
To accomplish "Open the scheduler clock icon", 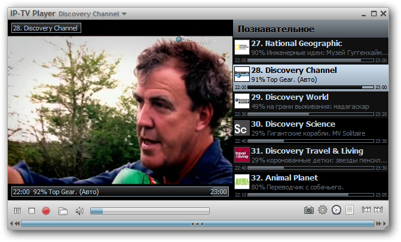I will click(336, 210).
